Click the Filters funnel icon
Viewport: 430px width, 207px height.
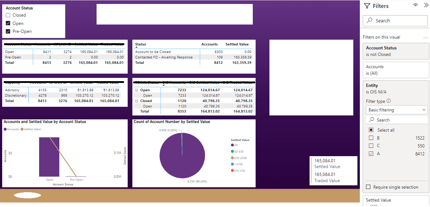(x=367, y=6)
